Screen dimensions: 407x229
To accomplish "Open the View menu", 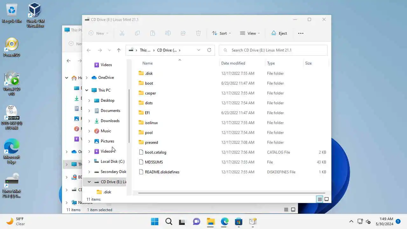I will click(250, 33).
